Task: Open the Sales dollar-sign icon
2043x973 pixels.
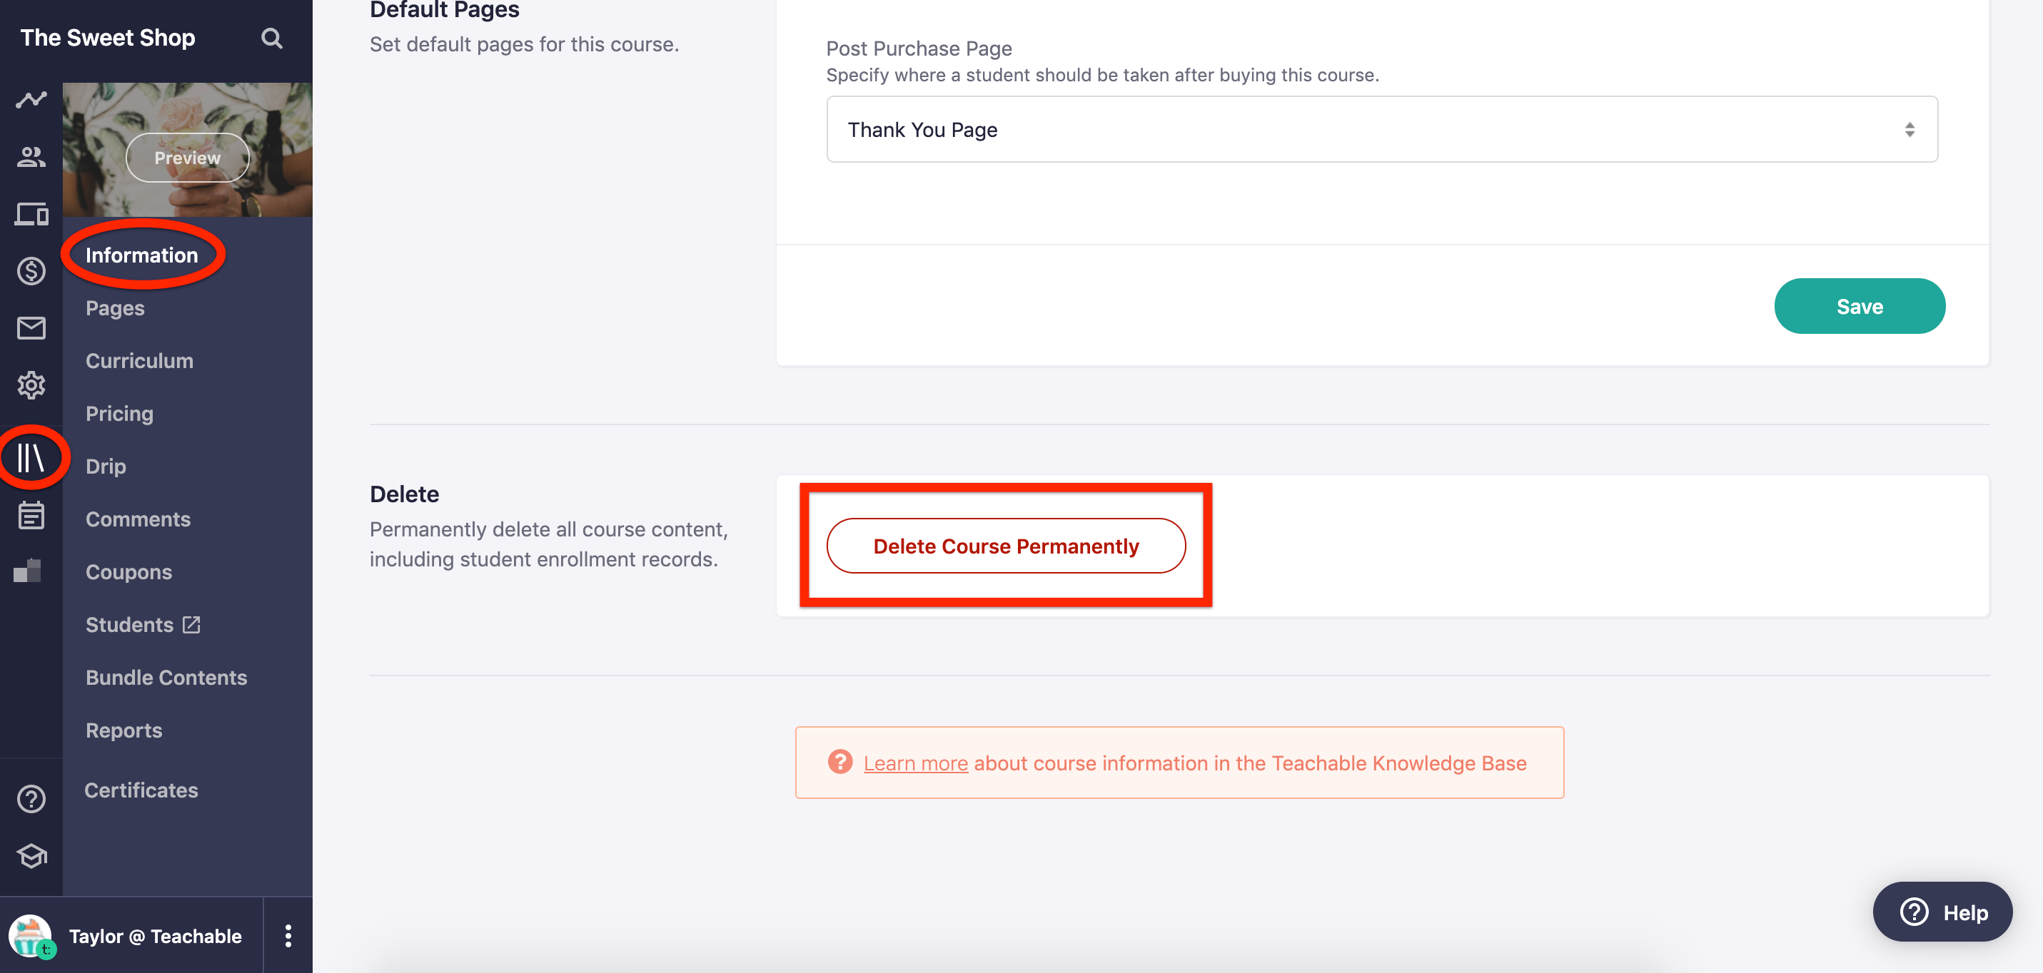Action: 31,271
